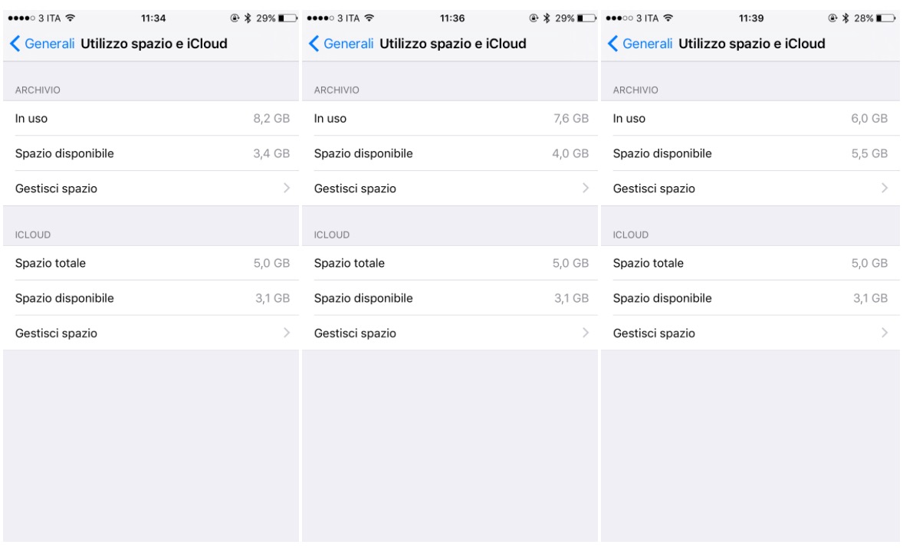The image size is (903, 548).
Task: Tap the In uso label in the 11:36 screen
Action: tap(330, 119)
